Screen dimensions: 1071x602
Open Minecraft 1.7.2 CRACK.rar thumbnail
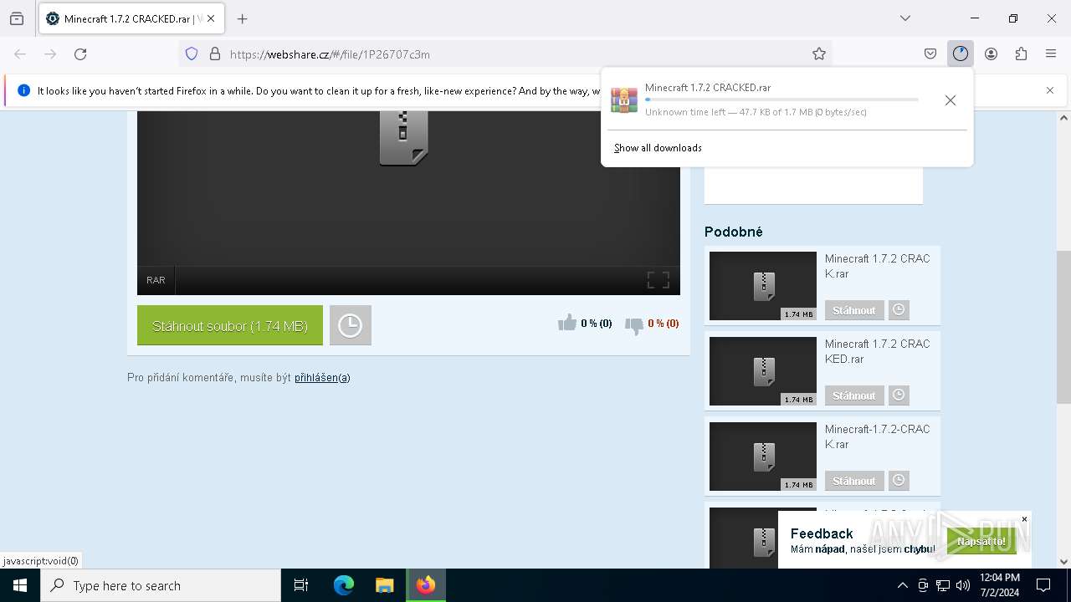[x=763, y=286]
